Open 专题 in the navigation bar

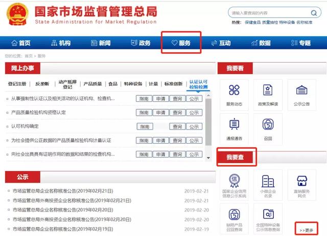tap(301, 43)
